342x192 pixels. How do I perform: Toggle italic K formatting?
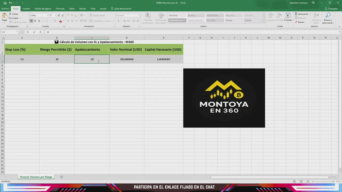[x=35, y=21]
